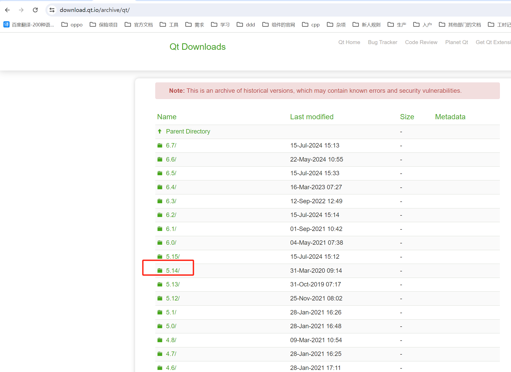This screenshot has height=372, width=511.
Task: Open the cpp bookmark folder
Action: (311, 25)
